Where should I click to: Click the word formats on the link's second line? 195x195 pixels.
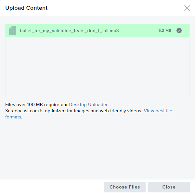(13, 117)
